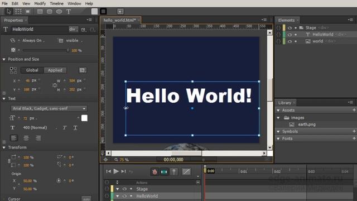The image size is (357, 201).
Task: Play the timeline animation
Action: tap(116, 171)
